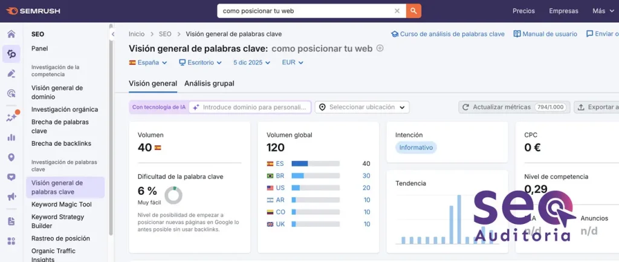Open Keyword Magic Tool in sidebar
Image resolution: width=619 pixels, height=262 pixels.
(62, 205)
